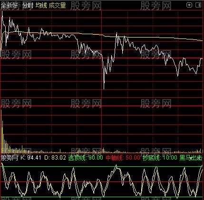Screen dimensions: 204x200
Task: Toggle the side panel layout icon
Action: (x=198, y=5)
